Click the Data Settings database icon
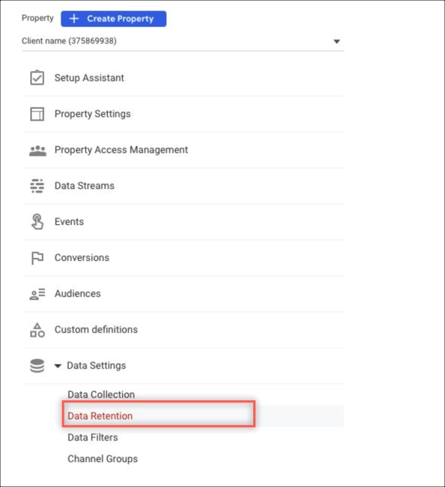The image size is (445, 487). (x=37, y=366)
